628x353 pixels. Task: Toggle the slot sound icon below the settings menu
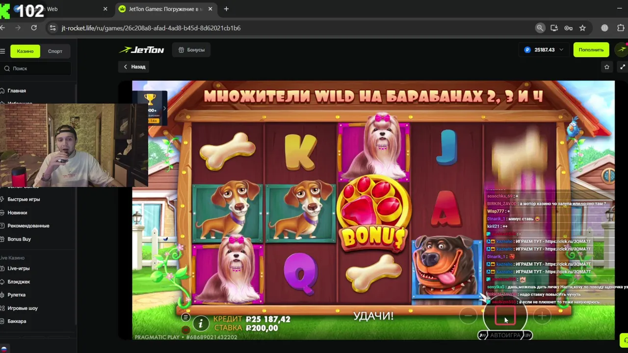(185, 330)
